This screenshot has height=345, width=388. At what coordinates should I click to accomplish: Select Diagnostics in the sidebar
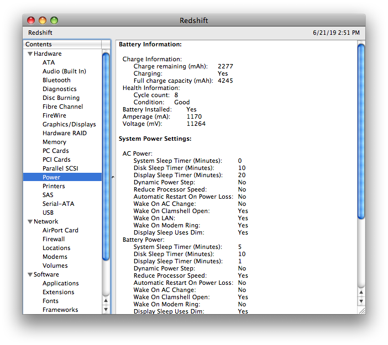pyautogui.click(x=59, y=89)
